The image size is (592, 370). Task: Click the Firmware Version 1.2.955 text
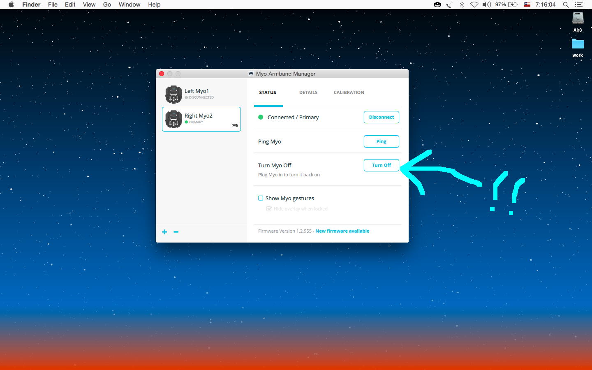[285, 231]
